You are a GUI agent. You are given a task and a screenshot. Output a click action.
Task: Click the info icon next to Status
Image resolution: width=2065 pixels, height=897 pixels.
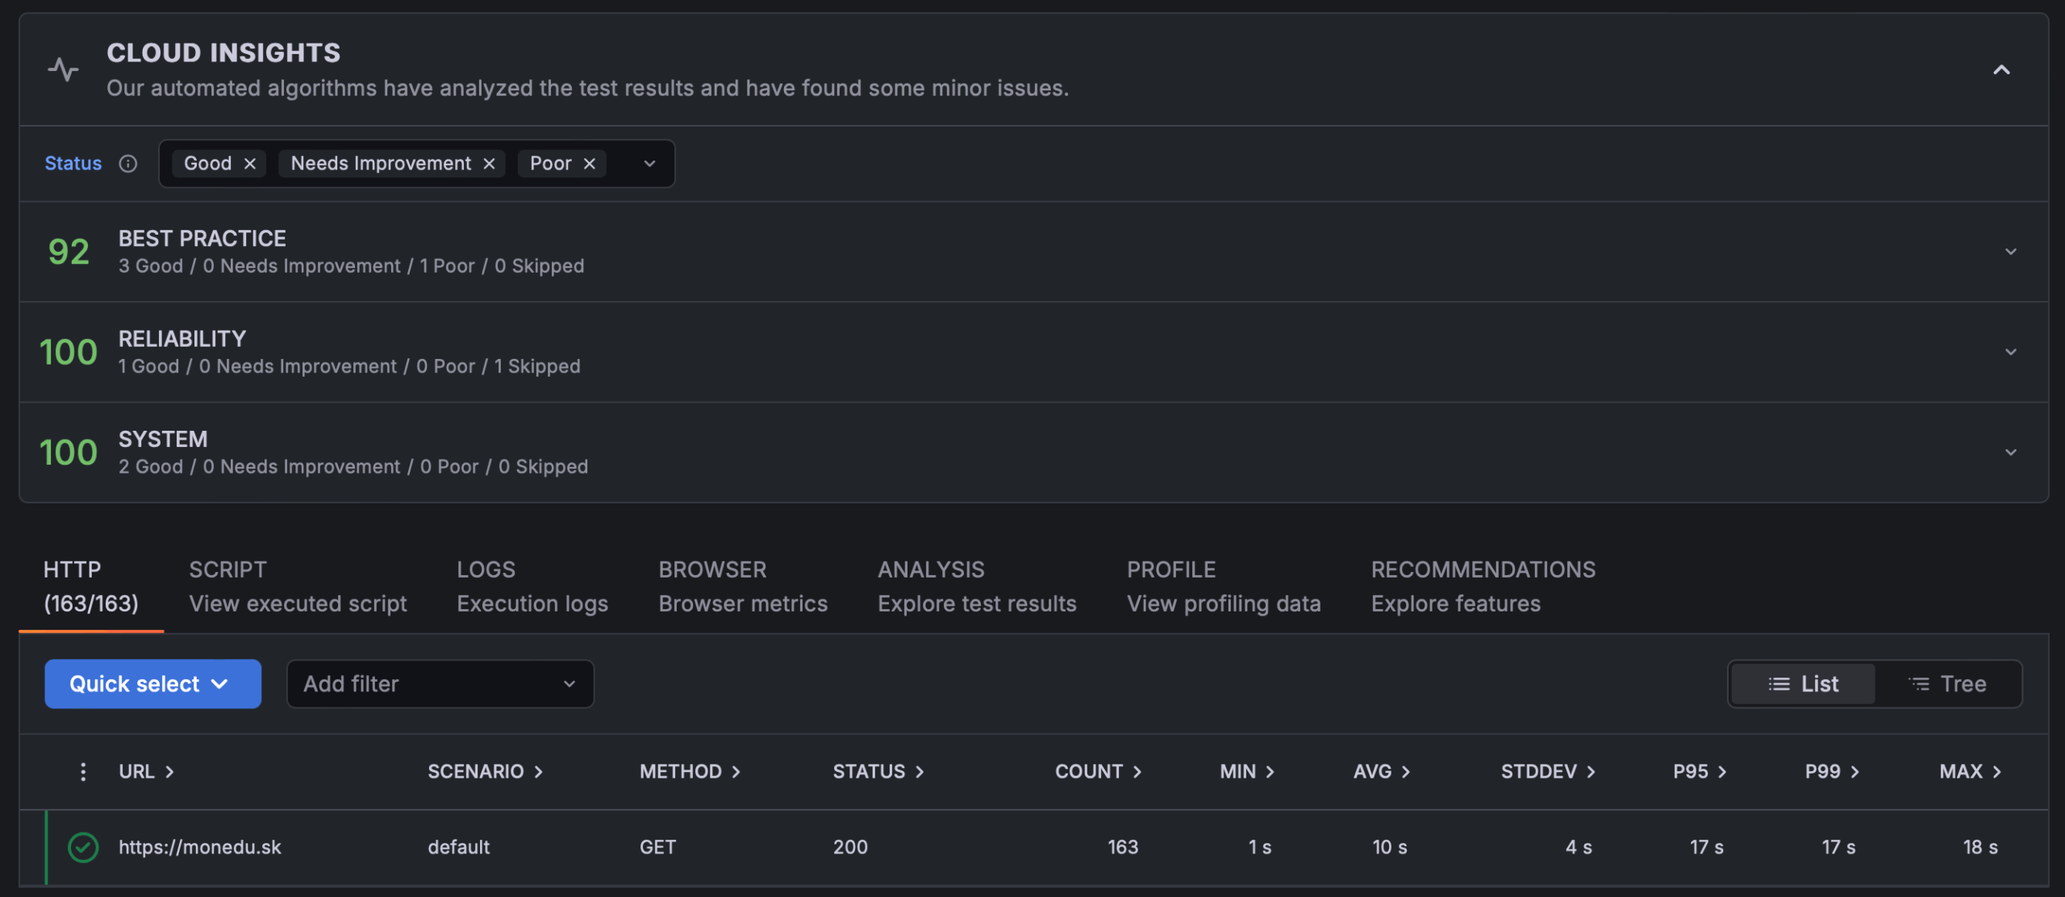point(128,164)
